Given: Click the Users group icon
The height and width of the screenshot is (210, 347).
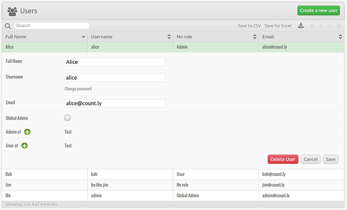Looking at the screenshot, I should pyautogui.click(x=12, y=11).
